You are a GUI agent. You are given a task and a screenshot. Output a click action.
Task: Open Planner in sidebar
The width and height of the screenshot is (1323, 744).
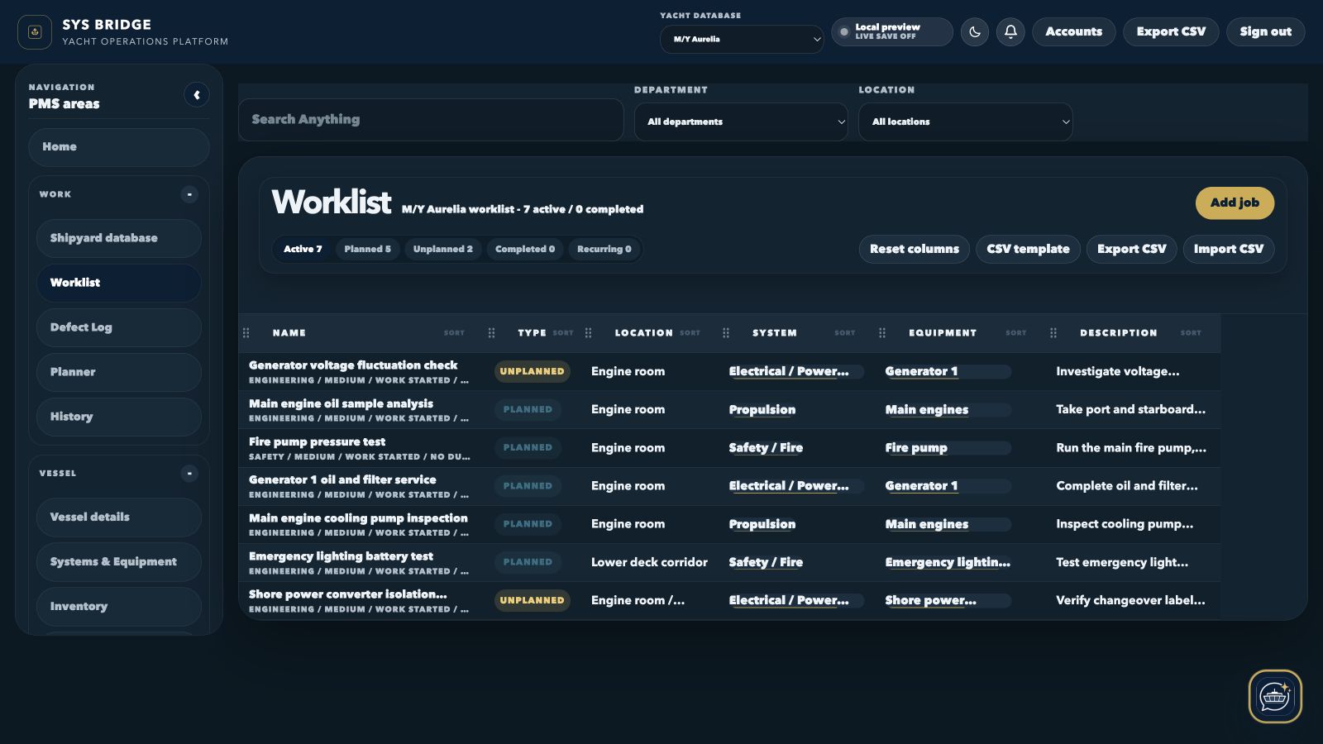tap(119, 372)
